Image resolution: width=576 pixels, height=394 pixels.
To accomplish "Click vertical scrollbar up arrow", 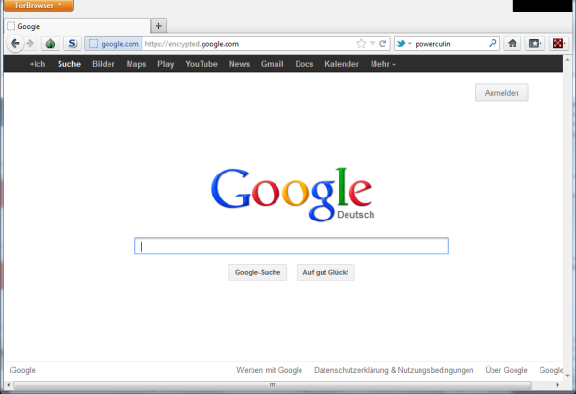I will (x=567, y=59).
